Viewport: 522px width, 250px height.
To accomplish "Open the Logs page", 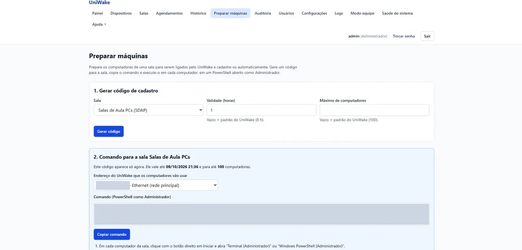I will point(339,13).
